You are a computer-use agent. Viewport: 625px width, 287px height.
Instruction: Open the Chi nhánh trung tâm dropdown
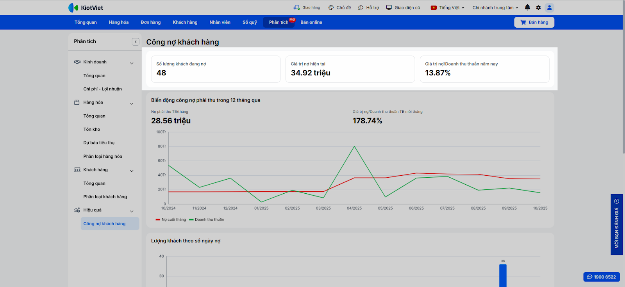click(x=495, y=7)
